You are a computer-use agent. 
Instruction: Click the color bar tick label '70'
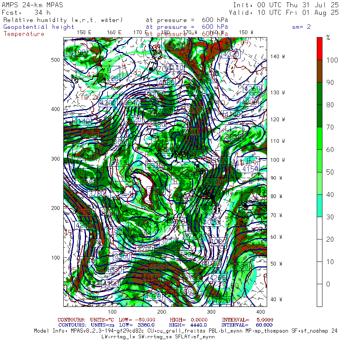tap(330, 127)
